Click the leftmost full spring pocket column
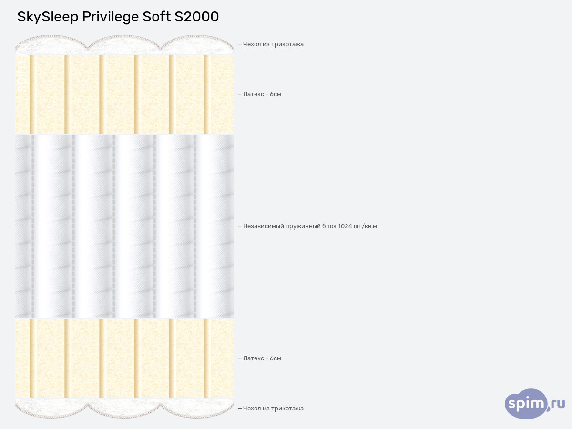 coord(53,226)
